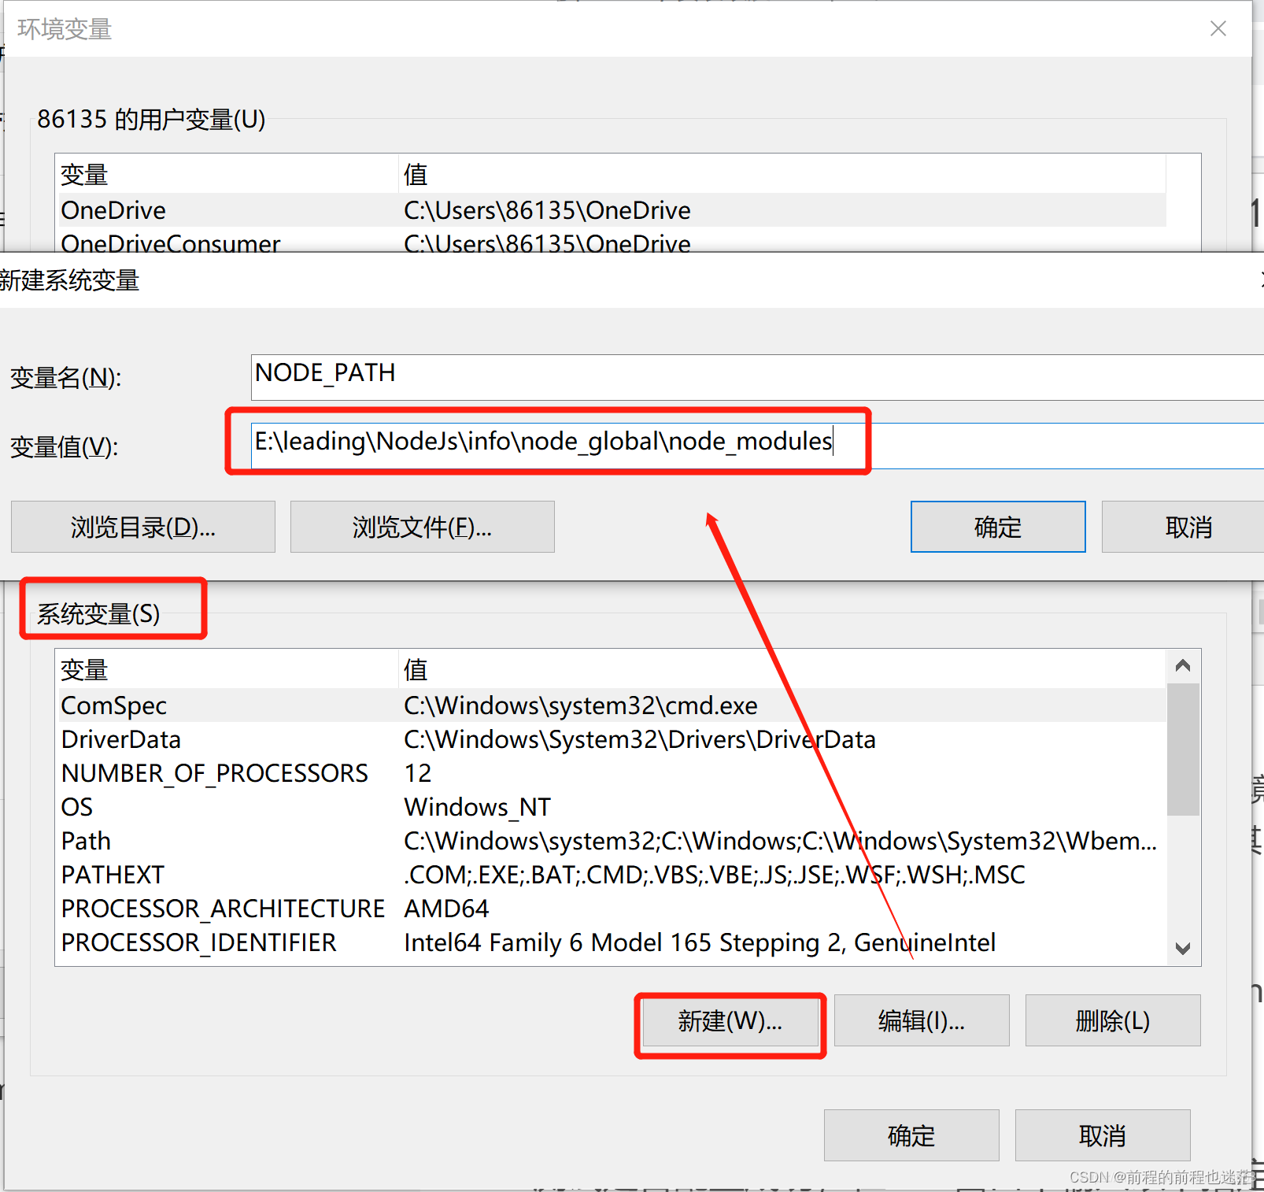Click 确定 at bottom of 环境变量 window
This screenshot has width=1264, height=1192.
coord(911,1135)
